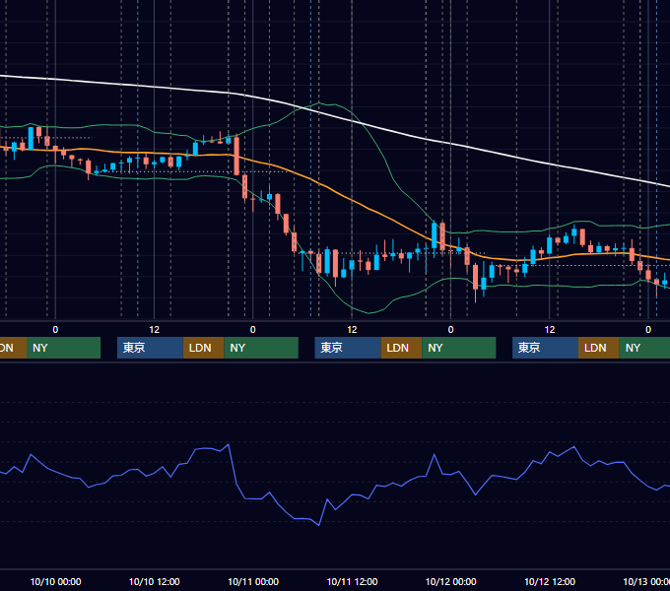Select the 東京 session block after 10/11 00:00

click(x=348, y=348)
